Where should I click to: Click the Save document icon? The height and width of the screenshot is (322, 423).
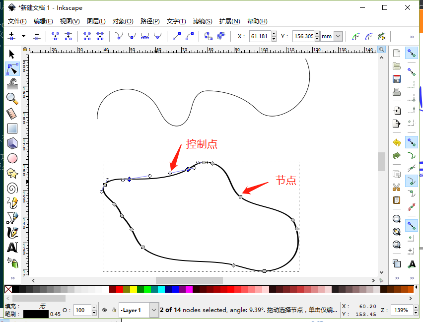[396, 78]
